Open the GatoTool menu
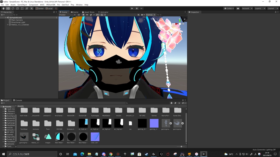The image size is (280, 157). pyautogui.click(x=65, y=5)
